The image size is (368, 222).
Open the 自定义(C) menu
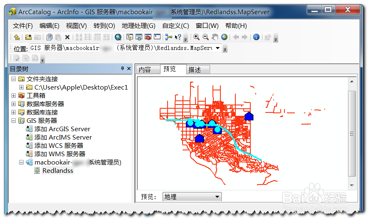175,26
